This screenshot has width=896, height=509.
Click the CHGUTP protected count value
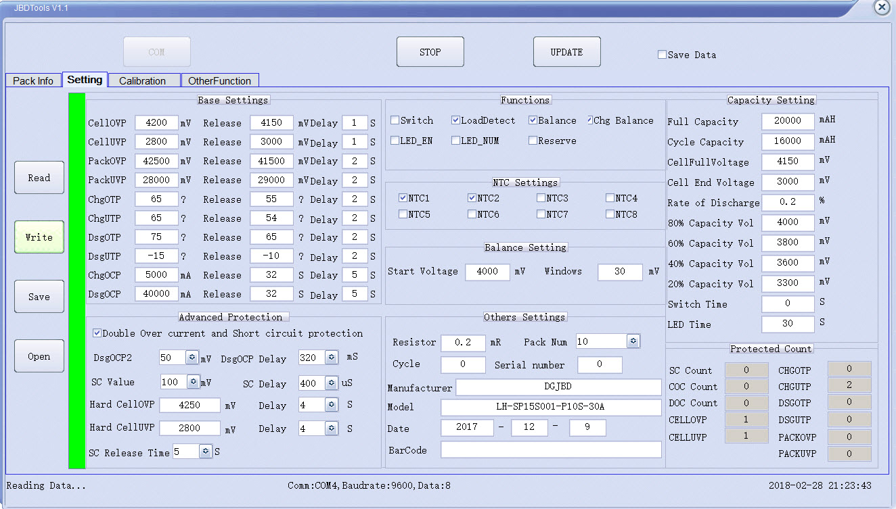pos(849,385)
